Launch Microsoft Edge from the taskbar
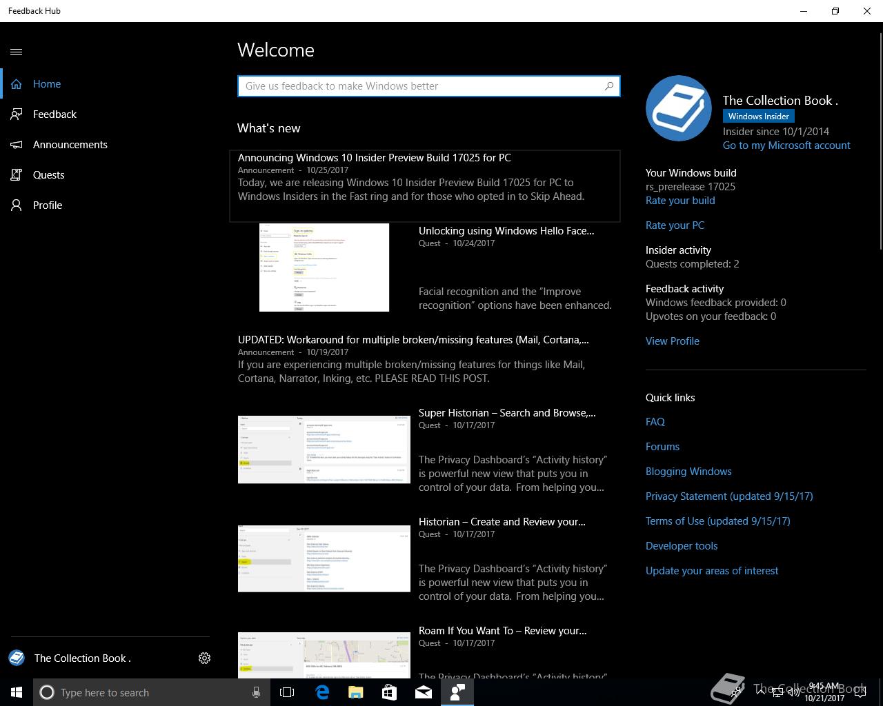 coord(321,692)
